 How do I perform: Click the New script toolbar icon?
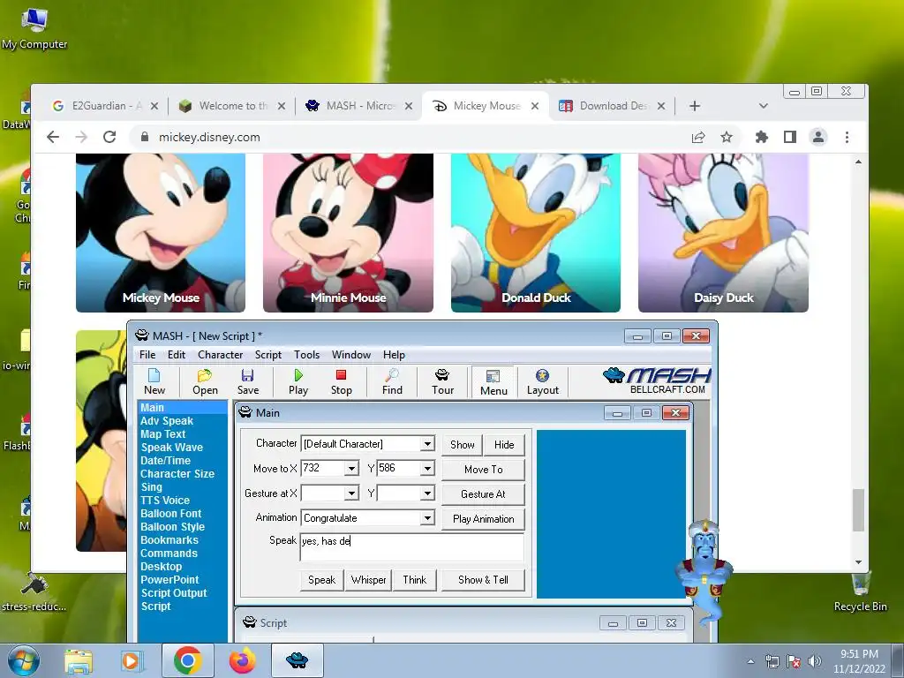154,381
